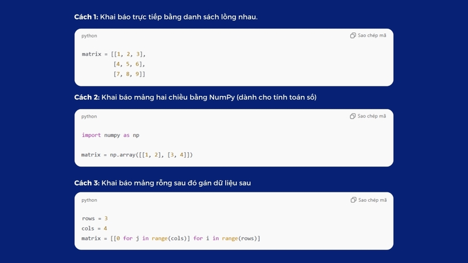Click the copy icon in the NumPy code block
The image size is (468, 263).
[x=353, y=116]
